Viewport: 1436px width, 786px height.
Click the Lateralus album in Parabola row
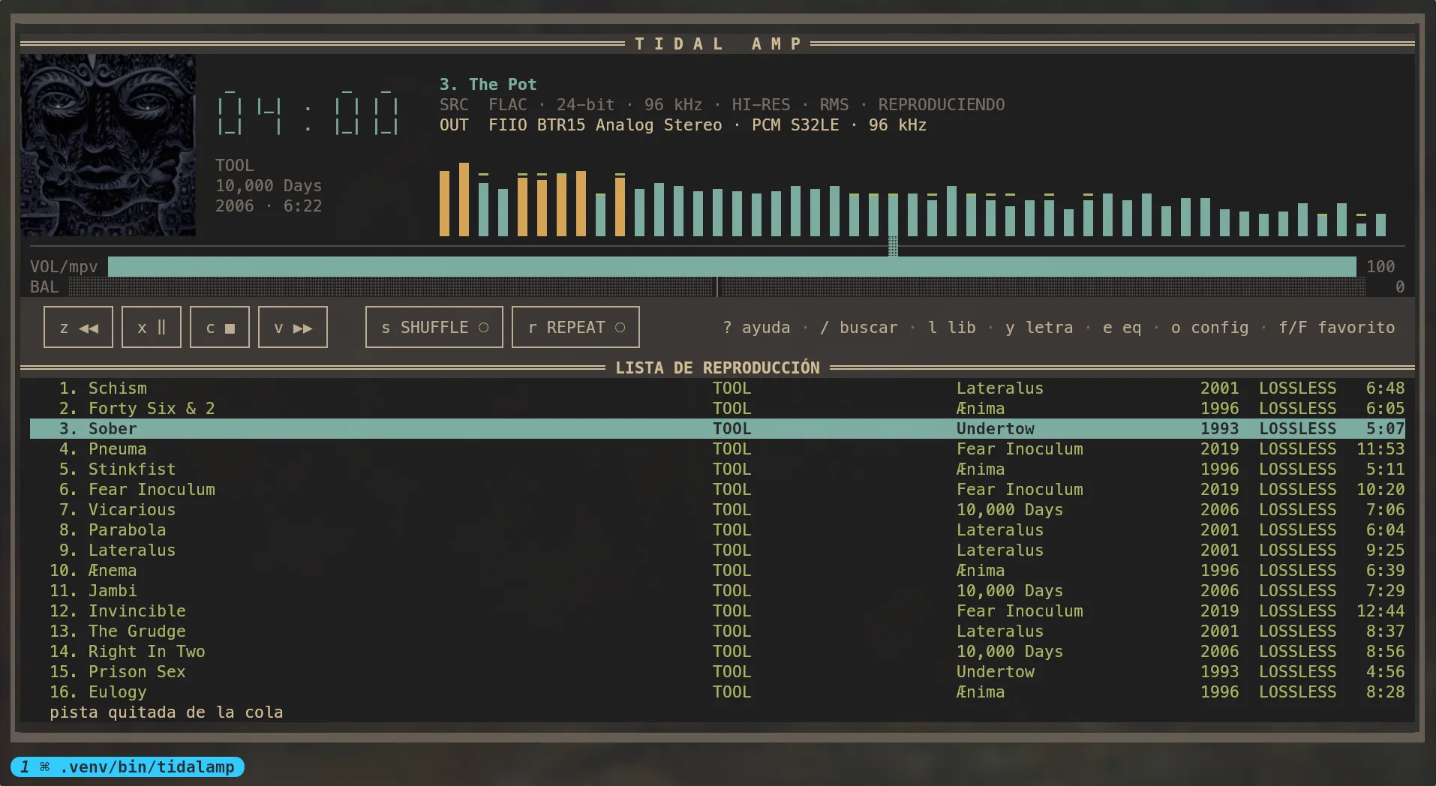[1000, 530]
